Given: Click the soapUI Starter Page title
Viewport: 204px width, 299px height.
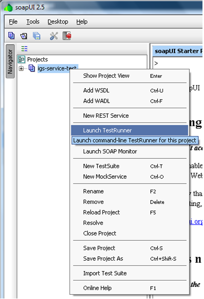Looking at the screenshot, I should pyautogui.click(x=178, y=51).
